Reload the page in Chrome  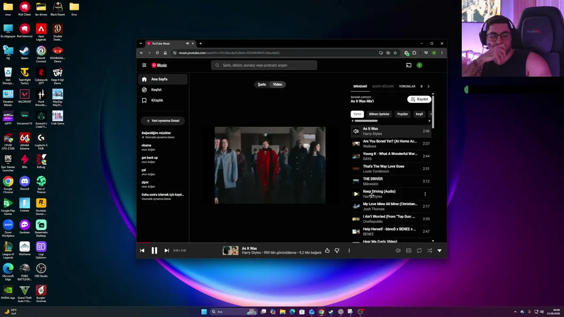click(x=157, y=53)
